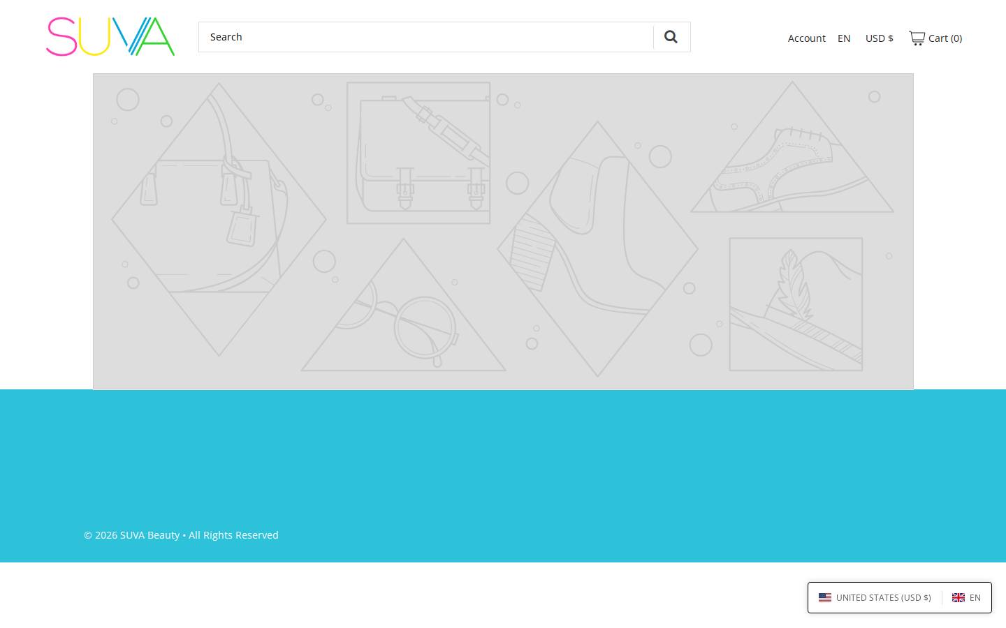Click the teal footer background area
The height and width of the screenshot is (628, 1006).
click(x=503, y=461)
